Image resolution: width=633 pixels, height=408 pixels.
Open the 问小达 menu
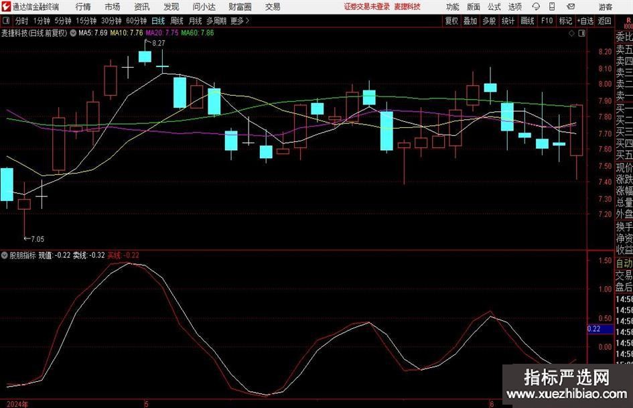tap(204, 7)
